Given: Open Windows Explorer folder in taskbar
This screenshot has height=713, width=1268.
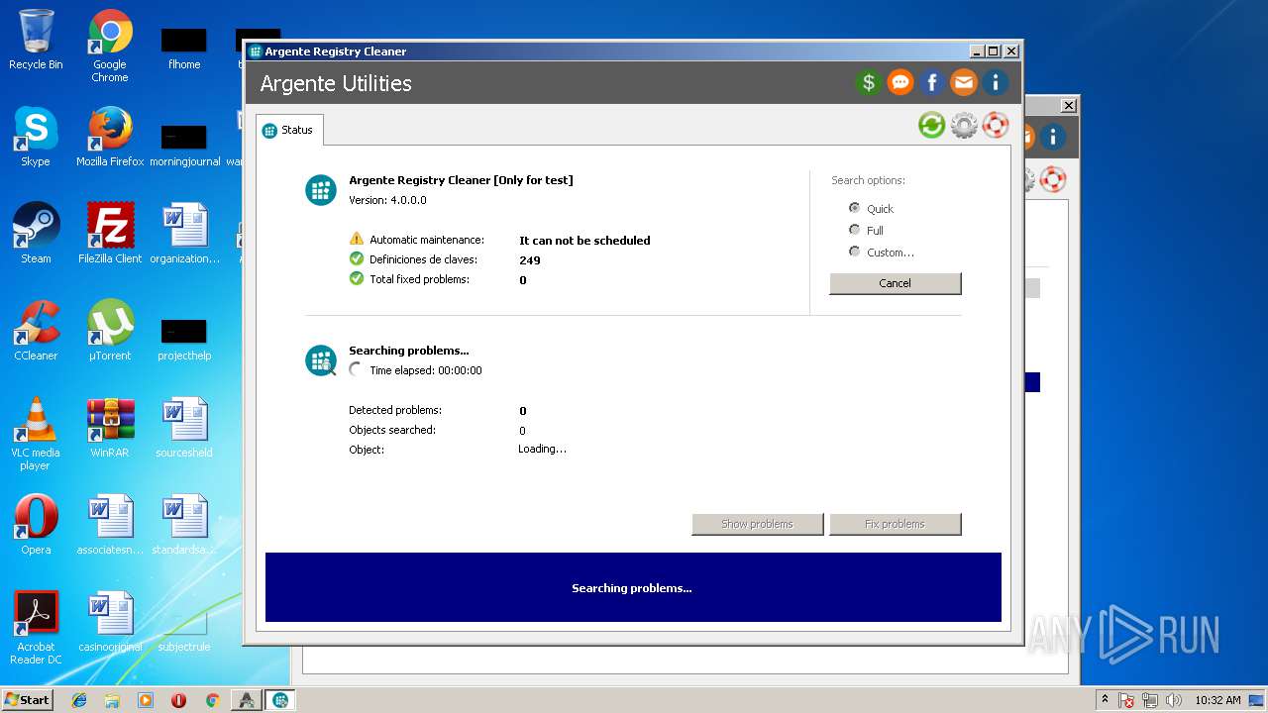Looking at the screenshot, I should [112, 700].
